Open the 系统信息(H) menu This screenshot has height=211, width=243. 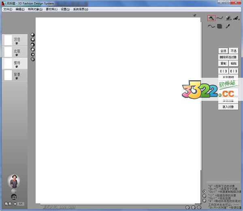pyautogui.click(x=81, y=9)
